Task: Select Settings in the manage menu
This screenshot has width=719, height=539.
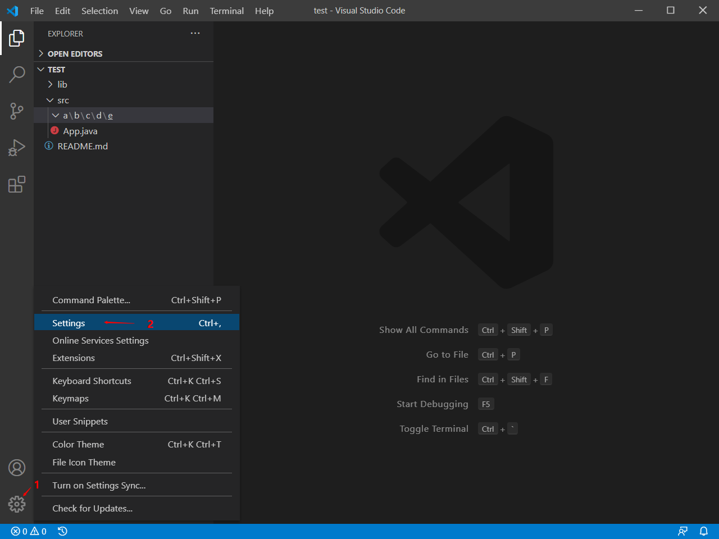Action: click(x=136, y=323)
